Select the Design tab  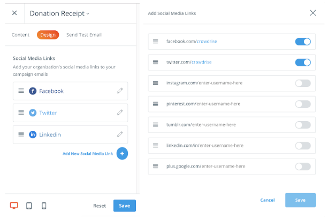(48, 35)
